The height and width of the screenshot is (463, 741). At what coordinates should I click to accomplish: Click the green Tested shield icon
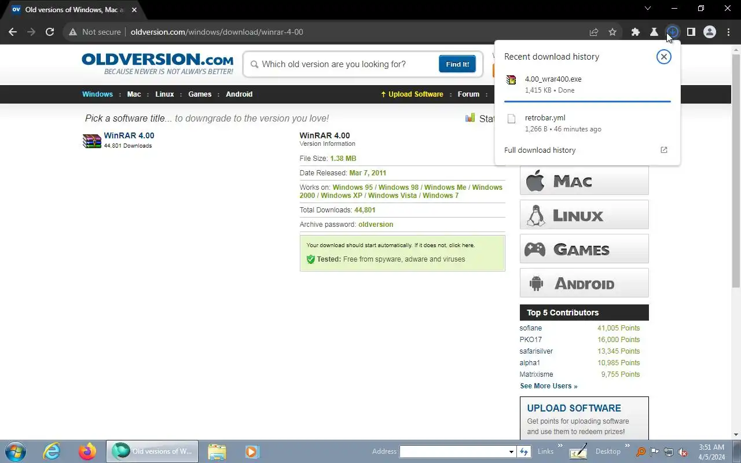coord(310,259)
